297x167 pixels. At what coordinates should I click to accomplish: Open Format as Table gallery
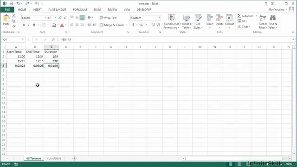(x=186, y=22)
